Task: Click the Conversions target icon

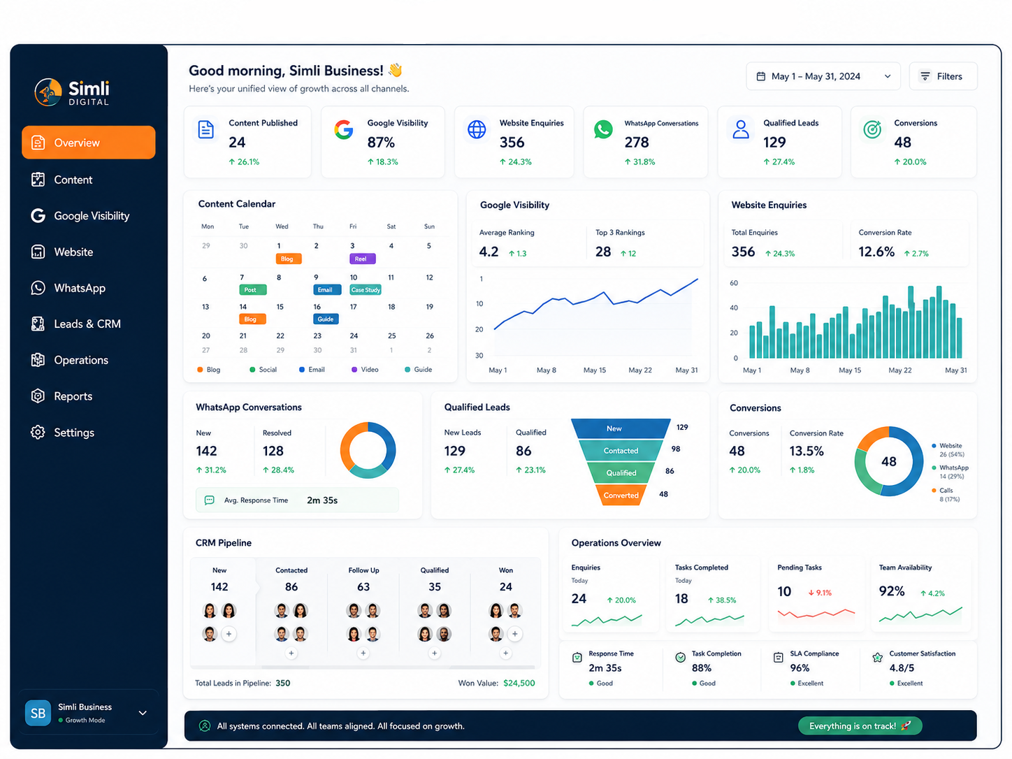Action: (x=872, y=129)
